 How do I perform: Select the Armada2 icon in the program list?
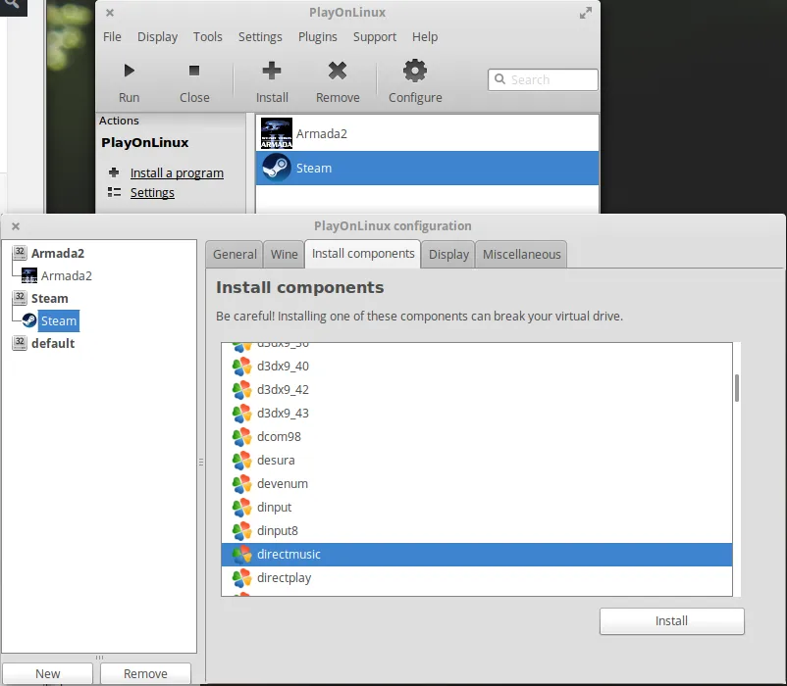point(276,133)
